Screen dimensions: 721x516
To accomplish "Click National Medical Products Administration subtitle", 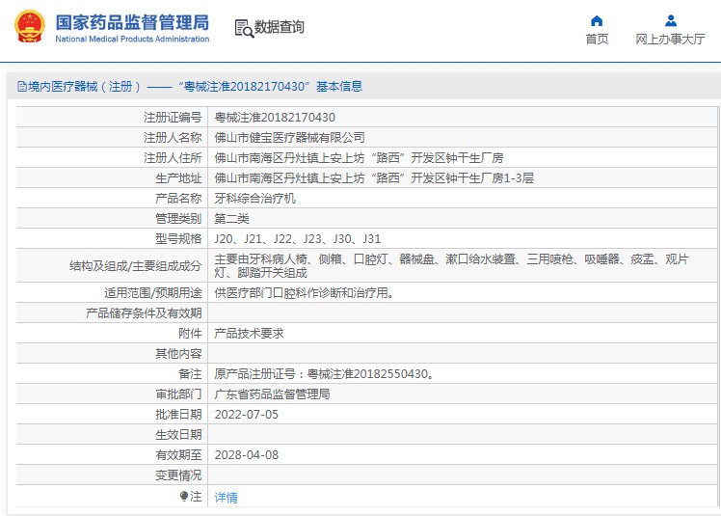I will [x=132, y=40].
